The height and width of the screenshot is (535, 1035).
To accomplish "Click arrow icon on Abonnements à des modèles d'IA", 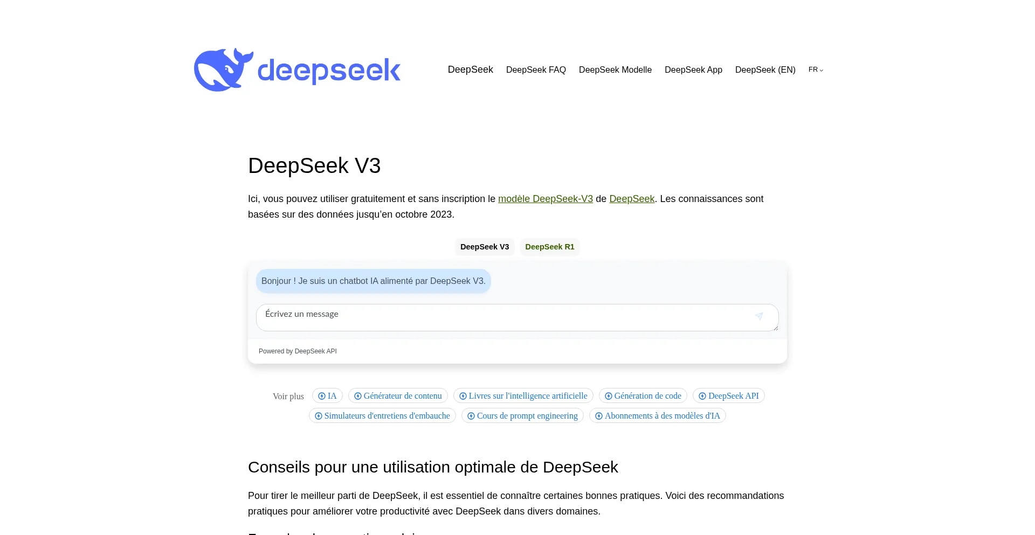I will point(599,416).
